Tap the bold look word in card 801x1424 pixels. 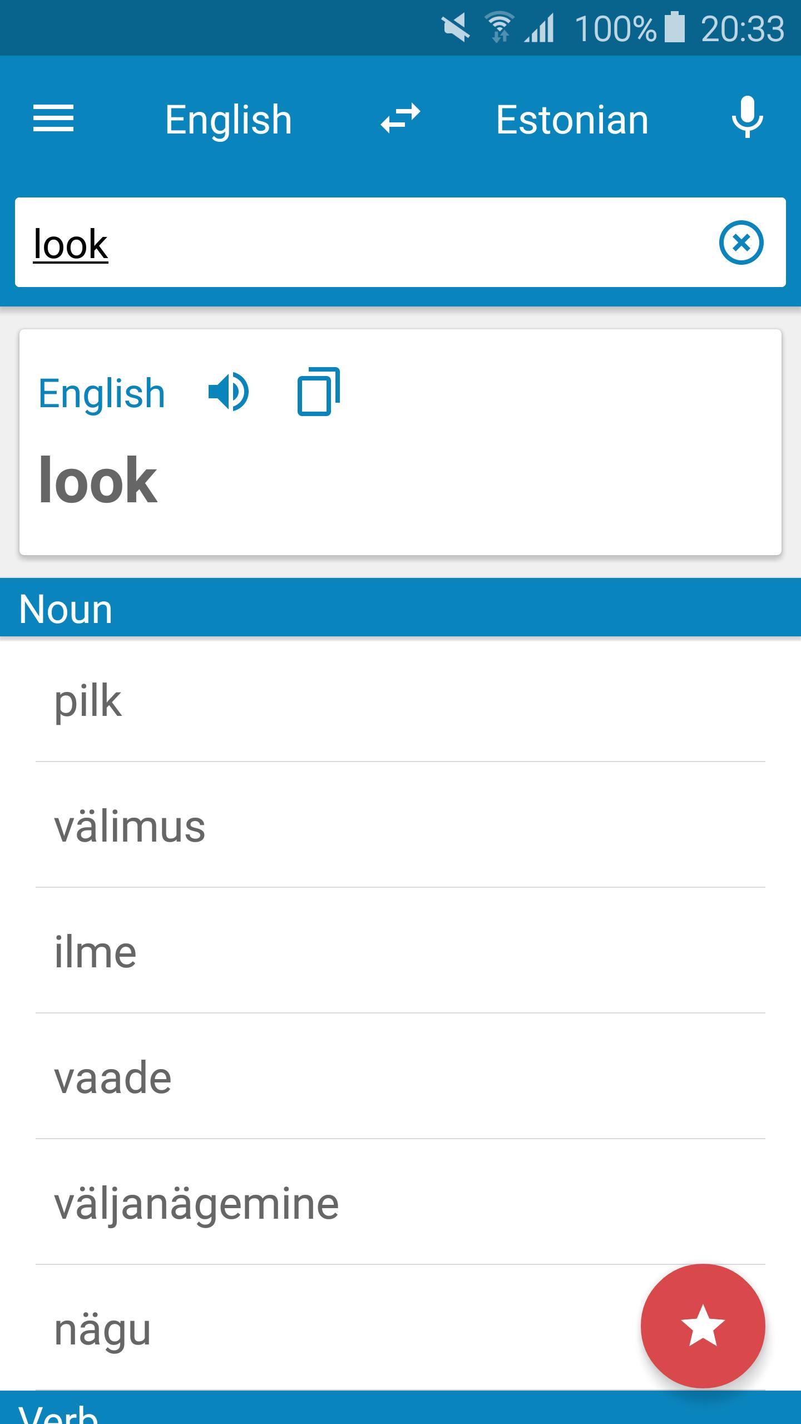tap(98, 479)
